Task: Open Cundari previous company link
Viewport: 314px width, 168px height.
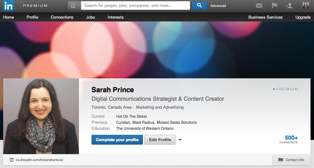Action: tap(123, 123)
